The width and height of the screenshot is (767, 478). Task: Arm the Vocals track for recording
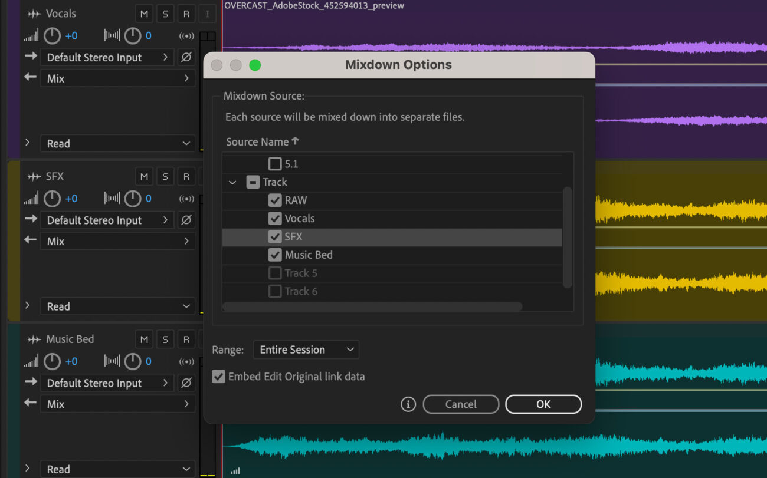(186, 13)
